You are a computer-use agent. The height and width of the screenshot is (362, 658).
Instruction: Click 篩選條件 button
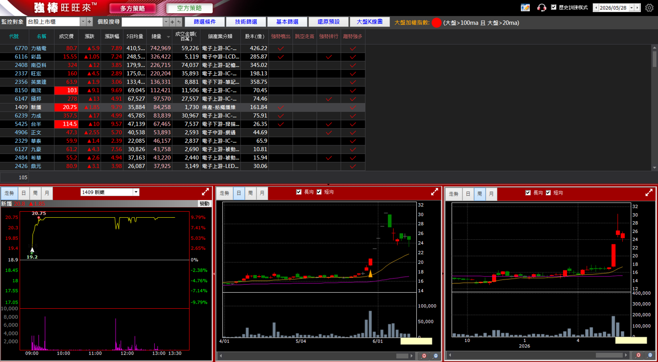(205, 22)
